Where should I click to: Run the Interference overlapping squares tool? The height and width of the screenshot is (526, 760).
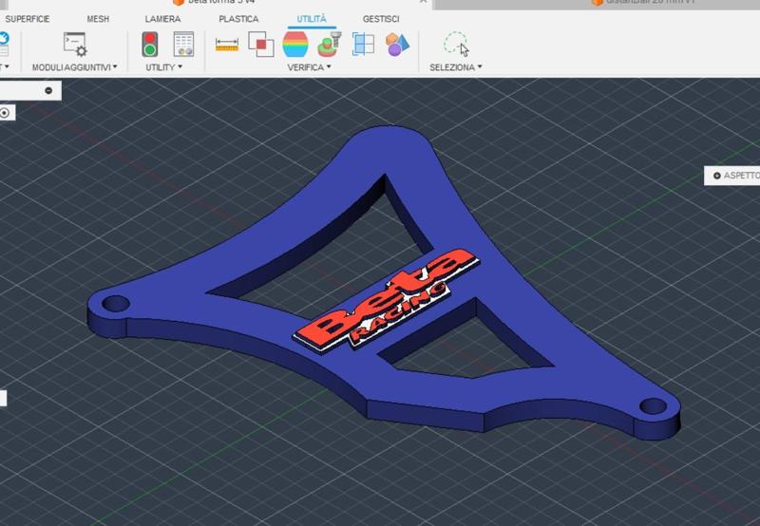[260, 44]
